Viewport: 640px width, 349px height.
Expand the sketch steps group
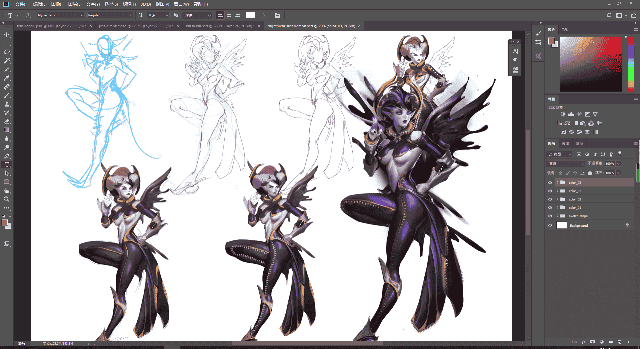point(557,216)
